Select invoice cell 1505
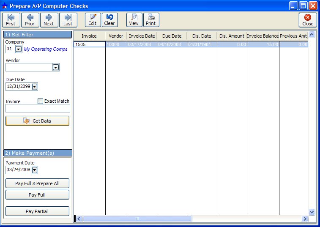 (x=89, y=44)
